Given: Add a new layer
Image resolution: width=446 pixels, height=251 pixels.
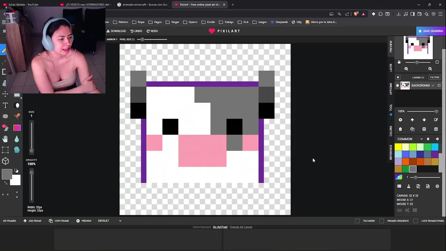Looking at the screenshot, I should (x=400, y=120).
